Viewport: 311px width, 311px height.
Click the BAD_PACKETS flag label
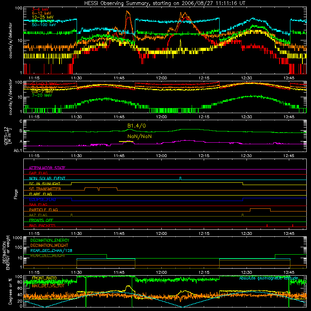pos(42,225)
